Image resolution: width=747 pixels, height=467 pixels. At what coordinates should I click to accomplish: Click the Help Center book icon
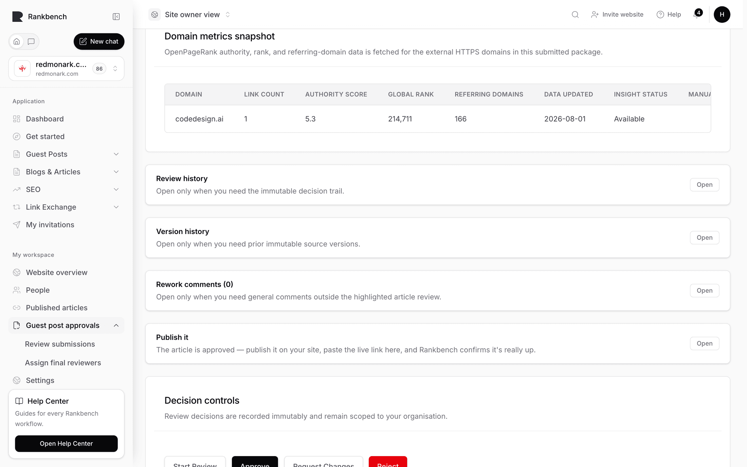coord(19,401)
